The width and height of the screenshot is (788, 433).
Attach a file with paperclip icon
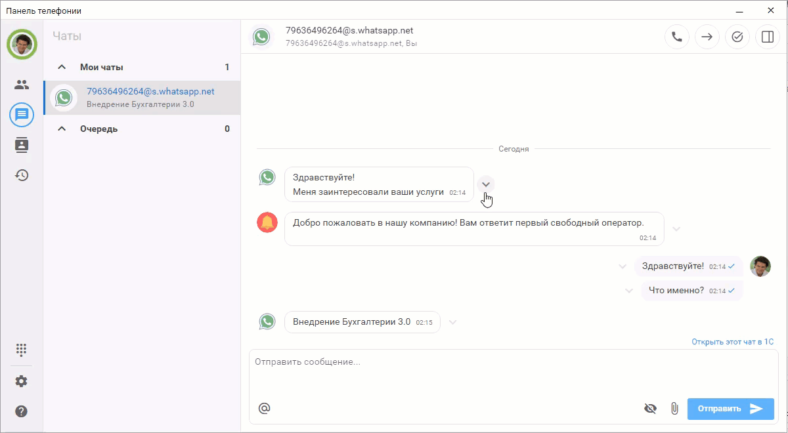674,409
